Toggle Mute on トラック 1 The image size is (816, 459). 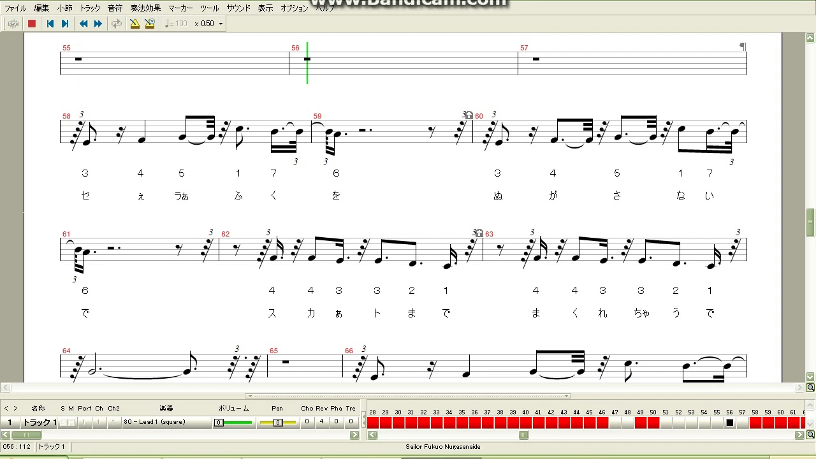71,422
